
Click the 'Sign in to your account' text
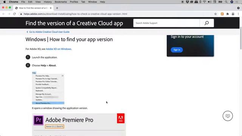coord(187,37)
